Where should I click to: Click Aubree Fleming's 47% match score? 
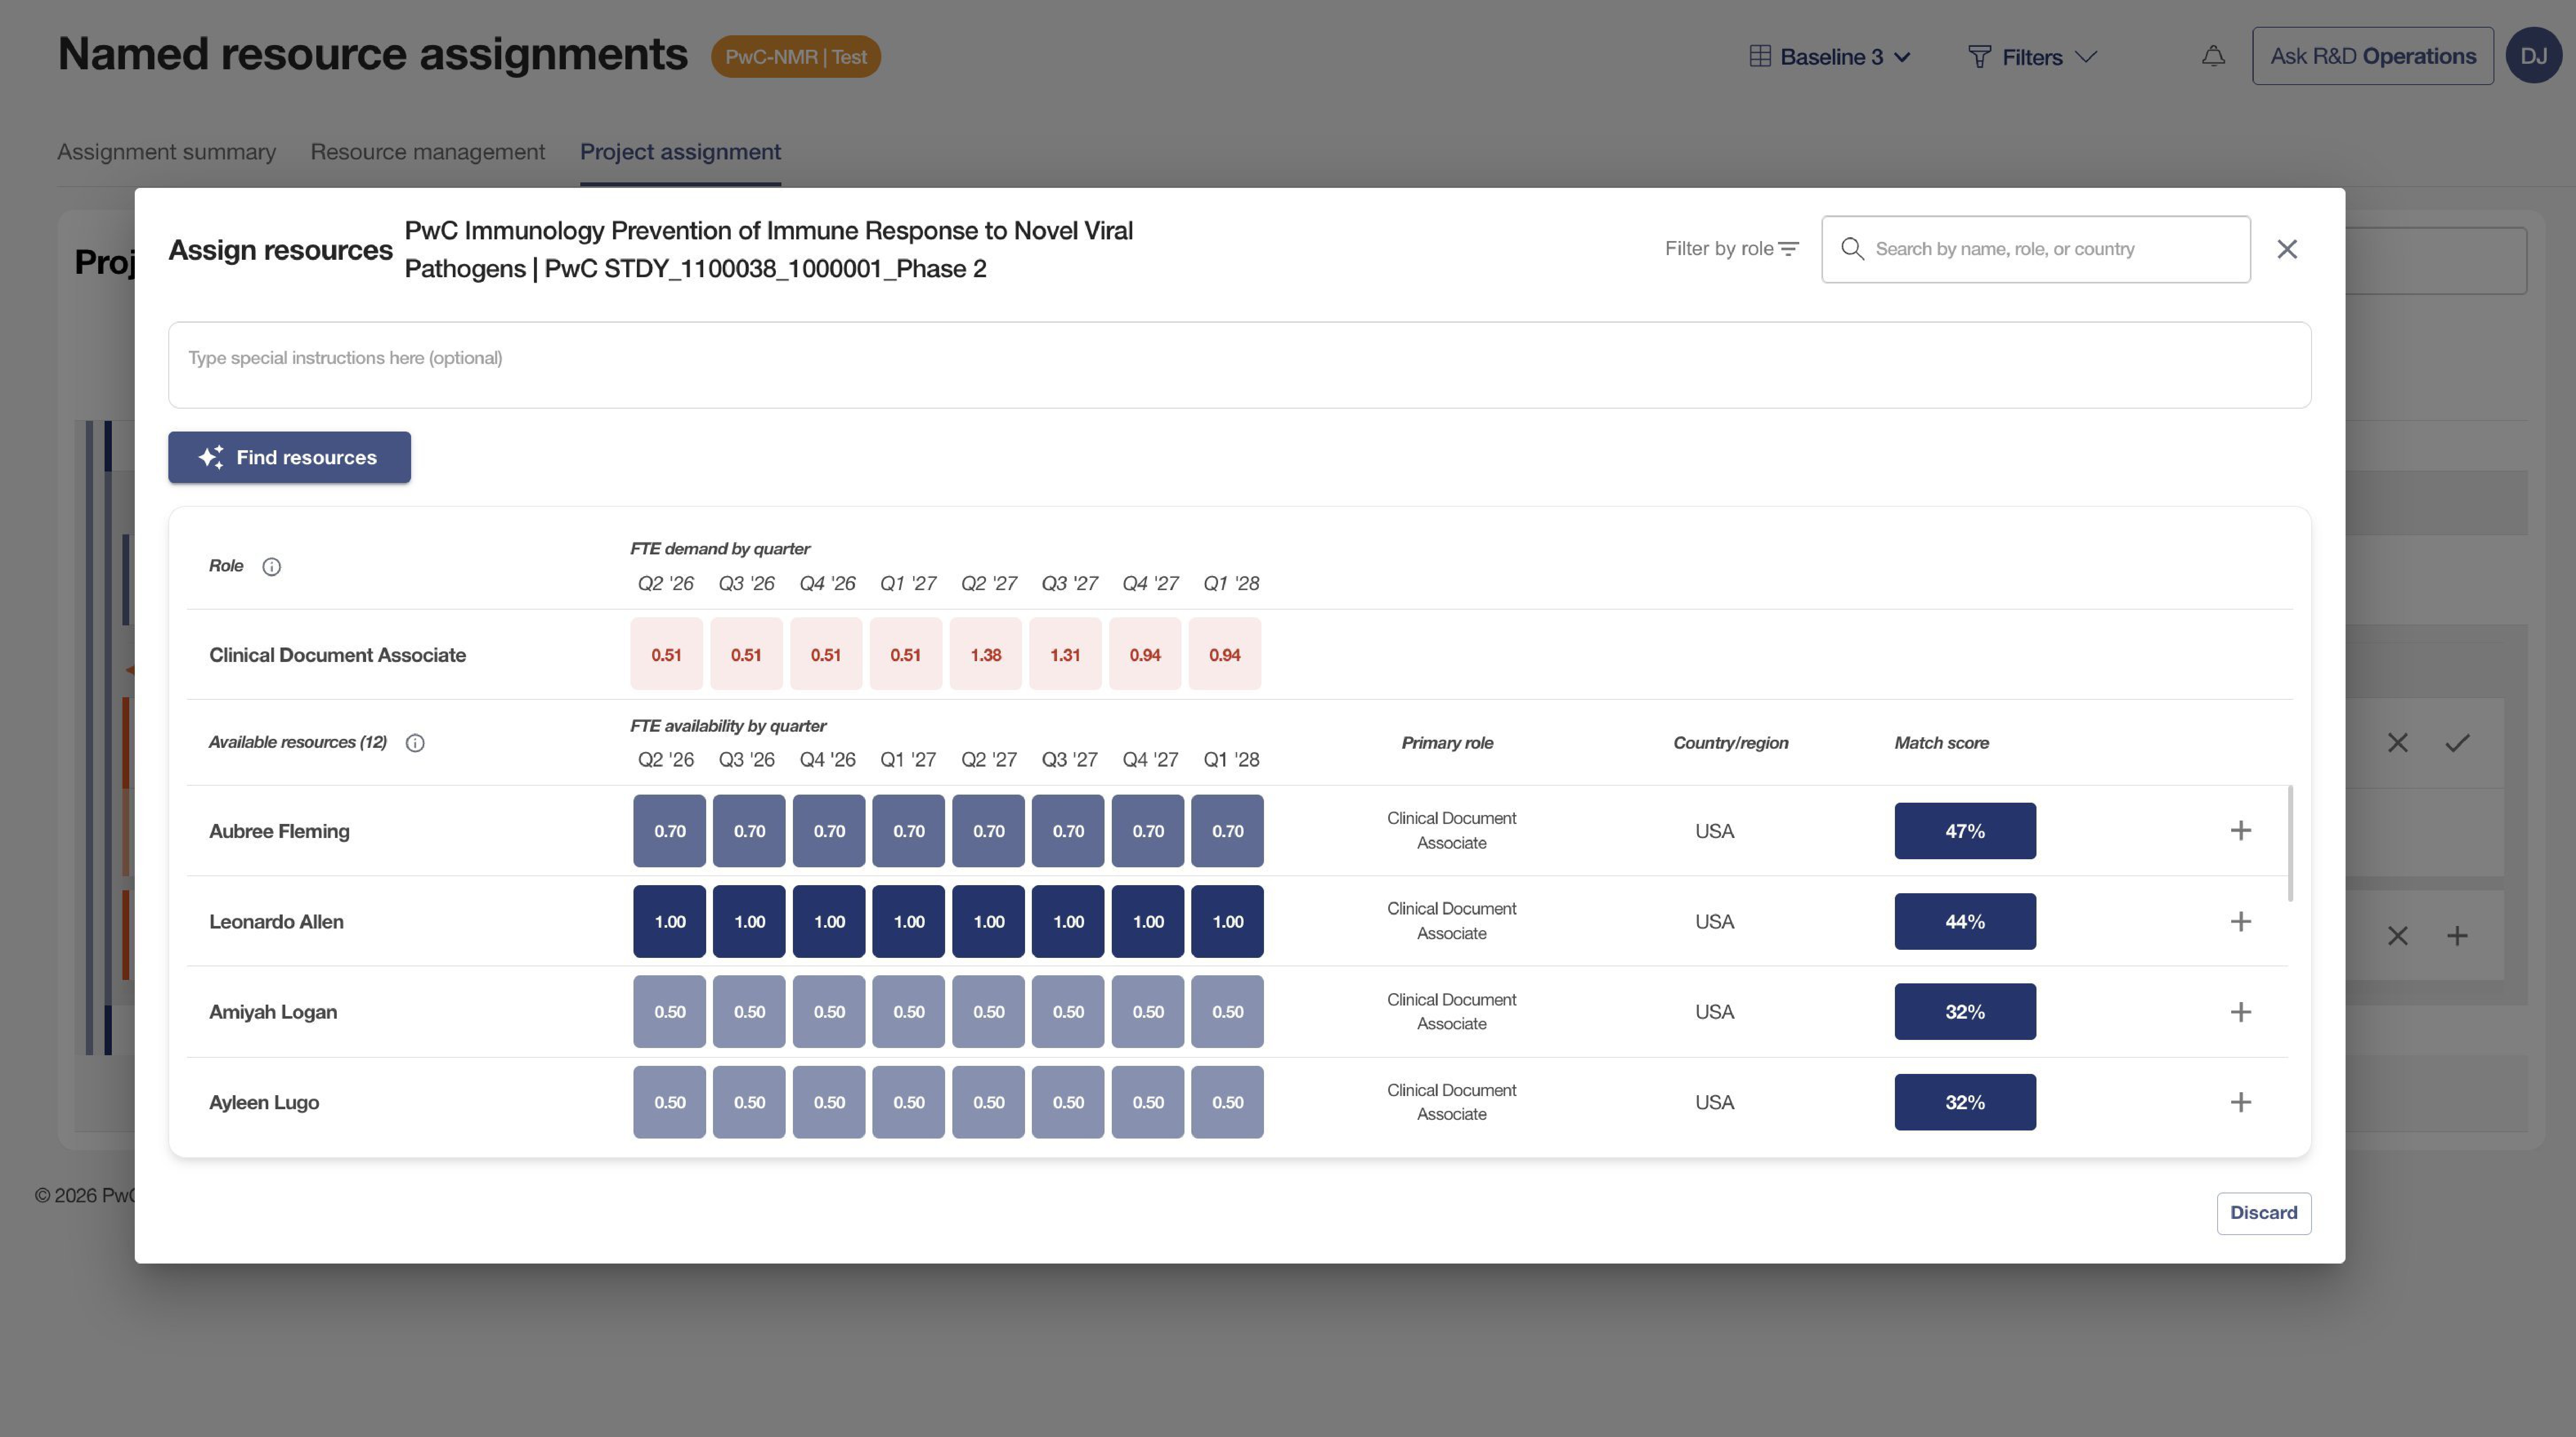click(1964, 831)
